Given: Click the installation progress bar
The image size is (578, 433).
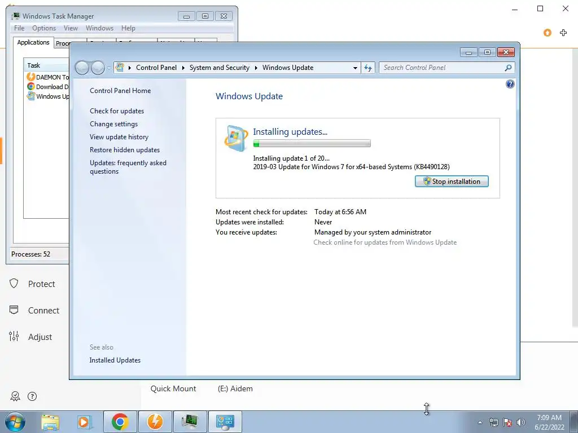Looking at the screenshot, I should pyautogui.click(x=312, y=144).
